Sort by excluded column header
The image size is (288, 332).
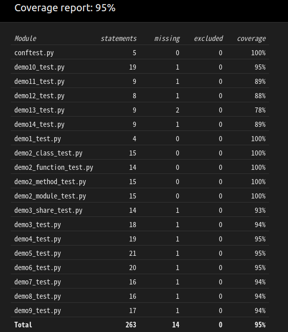pyautogui.click(x=208, y=38)
